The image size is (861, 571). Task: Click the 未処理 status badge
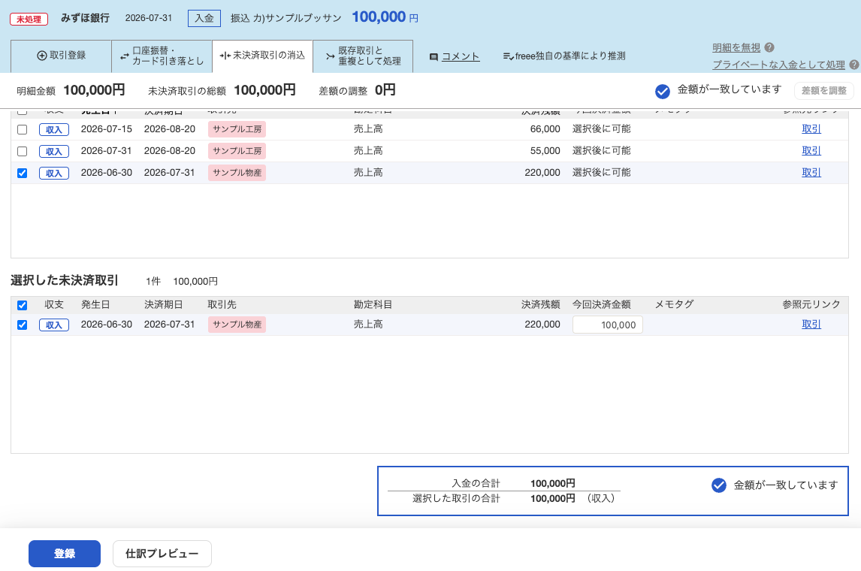pos(29,20)
